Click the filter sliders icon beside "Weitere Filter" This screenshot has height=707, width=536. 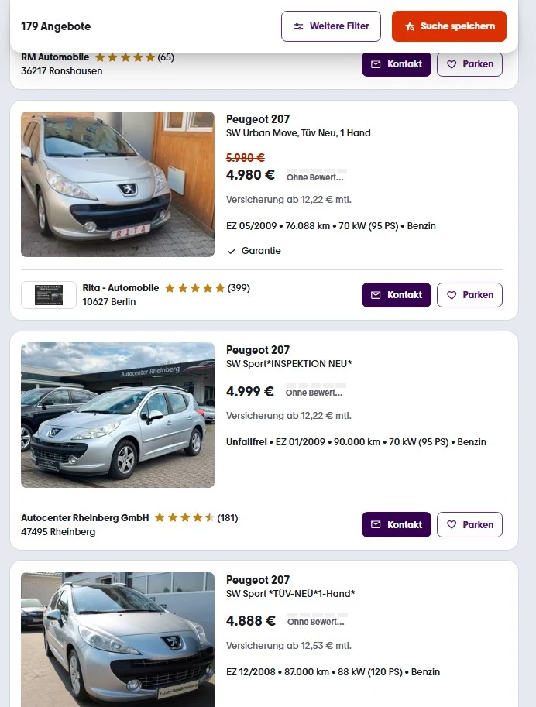point(299,26)
